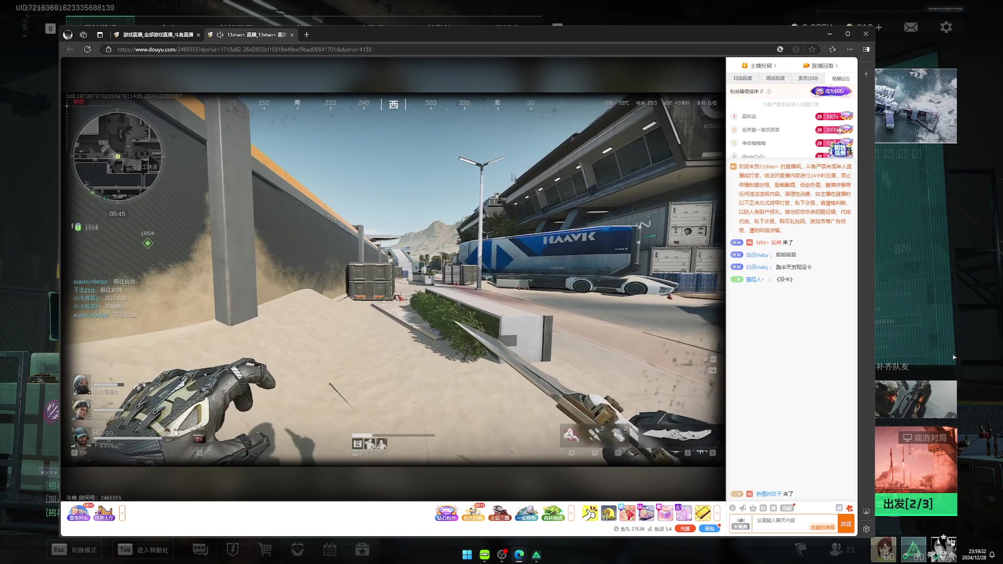
Task: Select the 贵宾(330) tab
Action: pos(808,78)
